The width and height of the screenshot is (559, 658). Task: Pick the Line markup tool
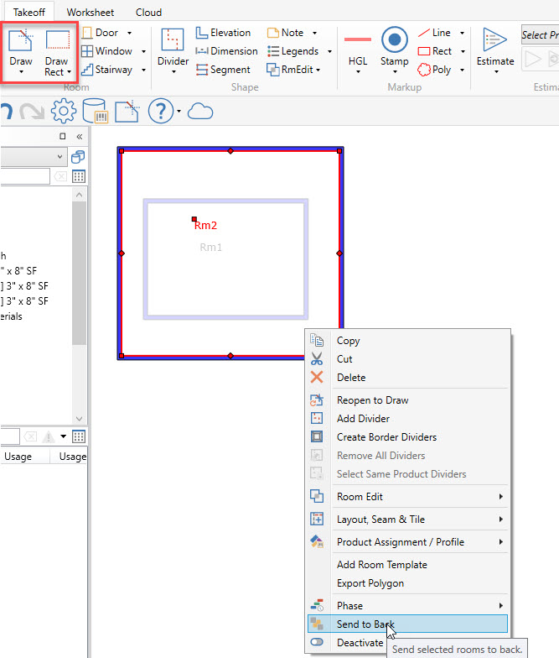(x=434, y=33)
